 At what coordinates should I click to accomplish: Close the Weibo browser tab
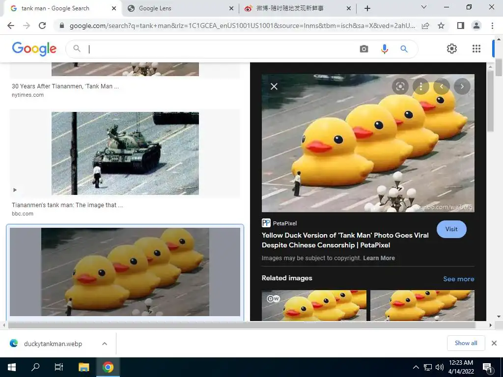pyautogui.click(x=349, y=8)
